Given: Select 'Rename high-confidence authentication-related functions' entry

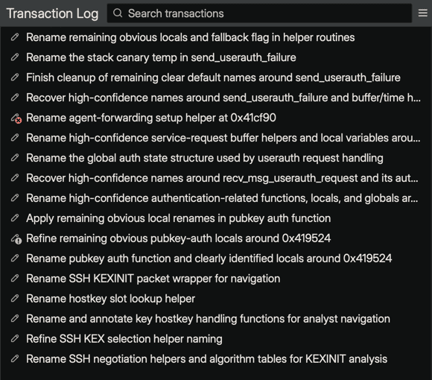Looking at the screenshot, I should click(x=216, y=198).
